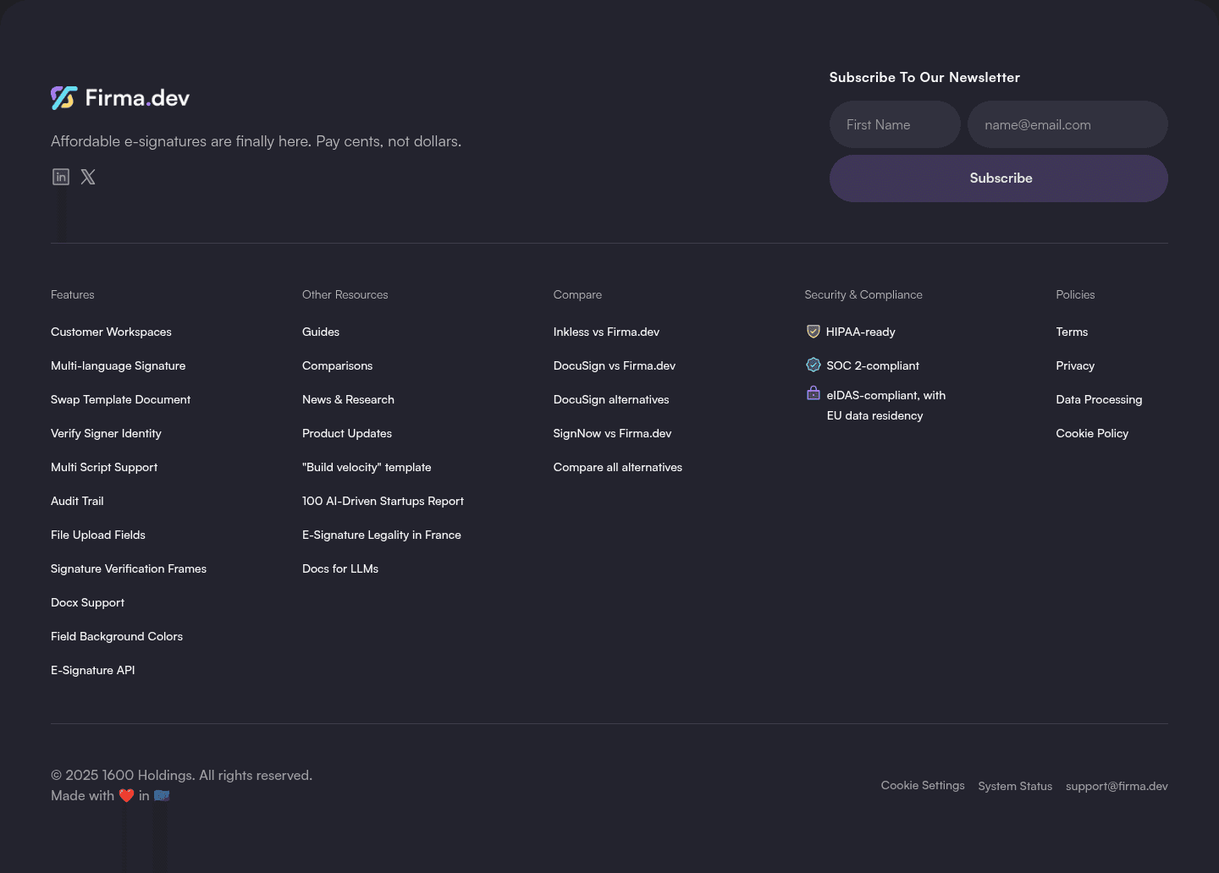
Task: Open the Cookie Policy link
Action: 1092,433
